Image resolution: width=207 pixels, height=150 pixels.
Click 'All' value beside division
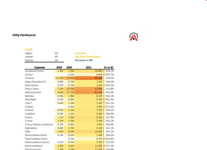[x=56, y=60]
